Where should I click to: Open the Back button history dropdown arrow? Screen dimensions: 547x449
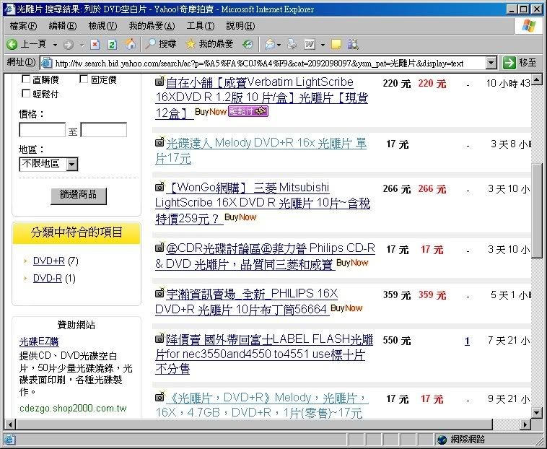(55, 45)
